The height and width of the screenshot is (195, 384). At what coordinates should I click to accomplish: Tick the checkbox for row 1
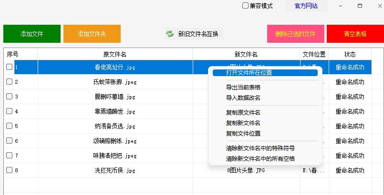coord(10,67)
